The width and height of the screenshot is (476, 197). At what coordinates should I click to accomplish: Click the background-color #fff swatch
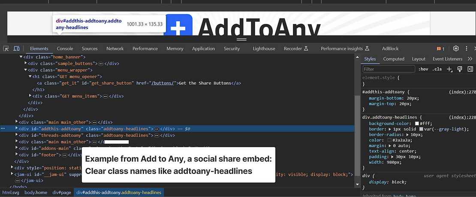click(417, 123)
